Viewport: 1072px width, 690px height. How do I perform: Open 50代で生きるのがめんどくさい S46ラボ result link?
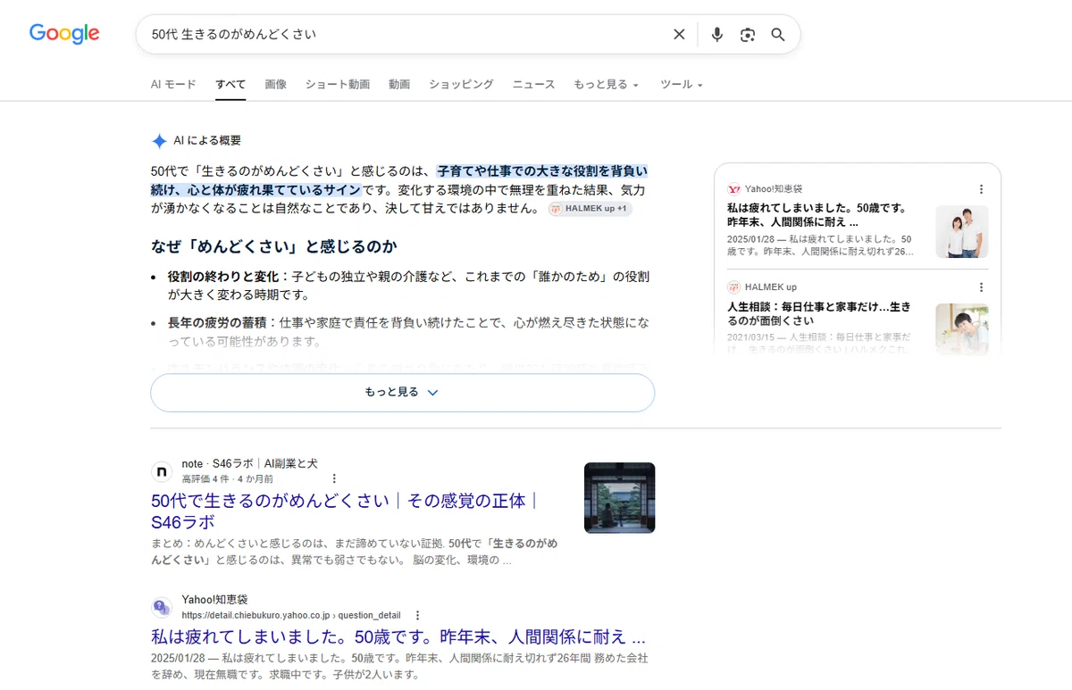(x=345, y=511)
